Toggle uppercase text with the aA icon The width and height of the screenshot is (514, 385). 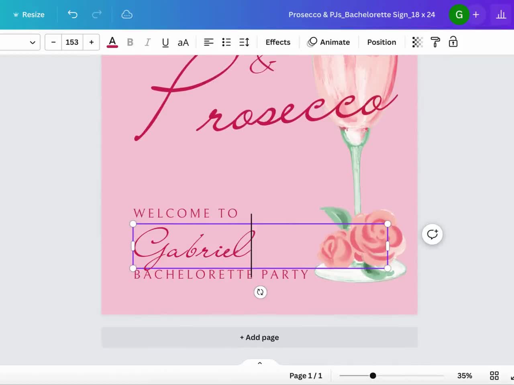[x=183, y=42]
